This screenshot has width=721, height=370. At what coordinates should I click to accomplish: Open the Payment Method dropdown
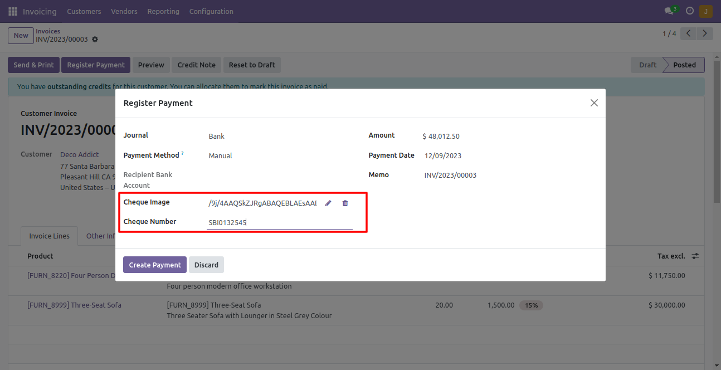pos(279,156)
